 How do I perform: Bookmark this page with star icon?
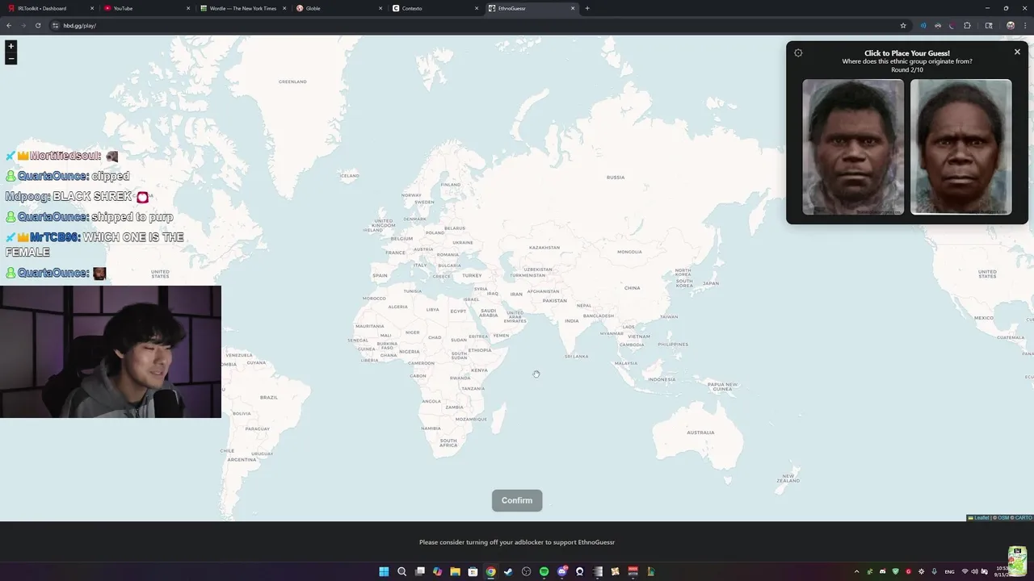[x=903, y=26]
